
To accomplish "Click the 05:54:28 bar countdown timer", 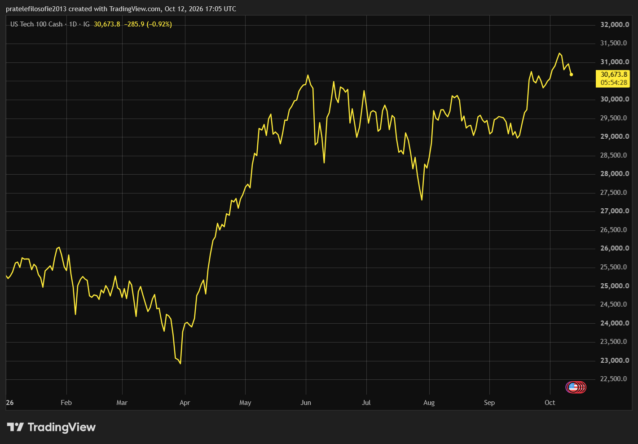I will point(614,83).
